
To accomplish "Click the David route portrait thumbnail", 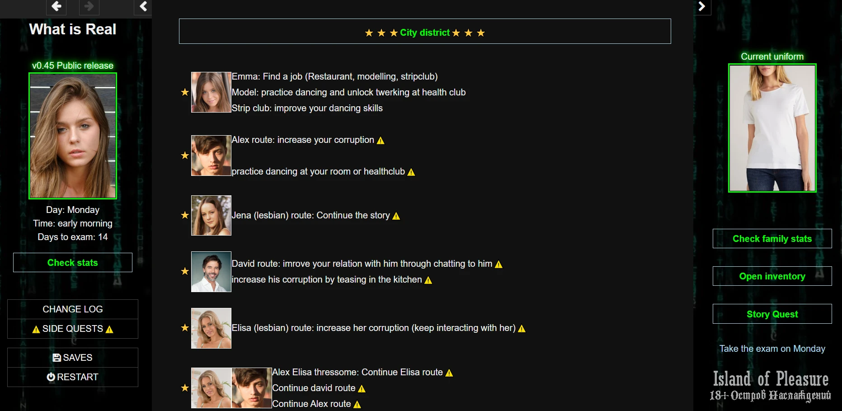I will point(211,272).
